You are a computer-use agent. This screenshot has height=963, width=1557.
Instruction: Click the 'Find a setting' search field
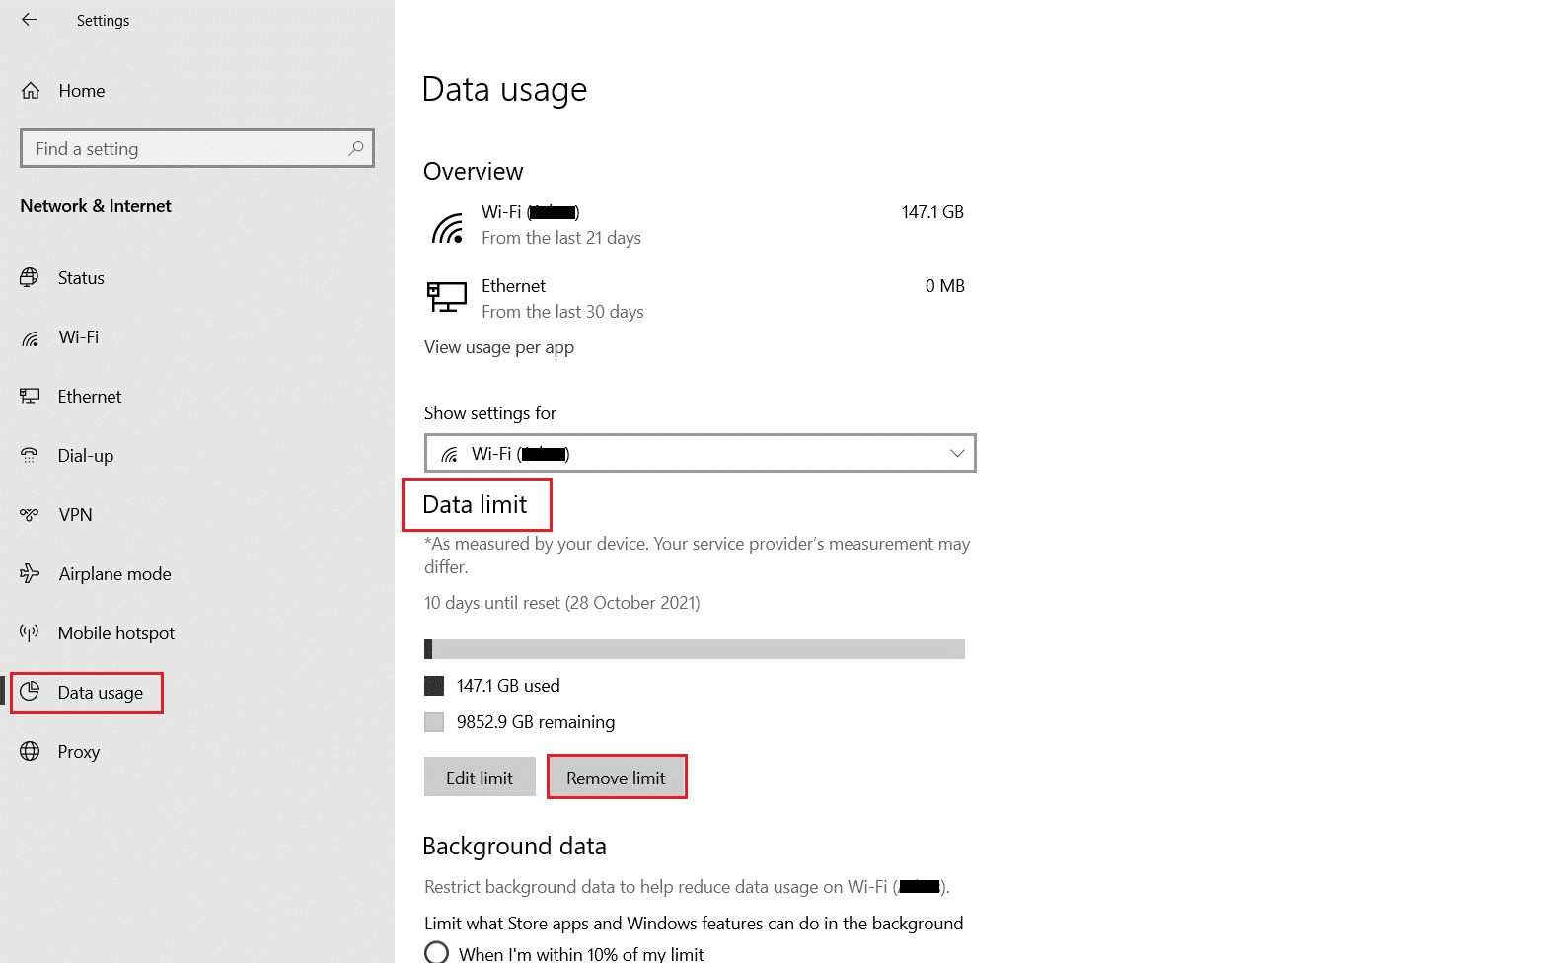pos(197,148)
